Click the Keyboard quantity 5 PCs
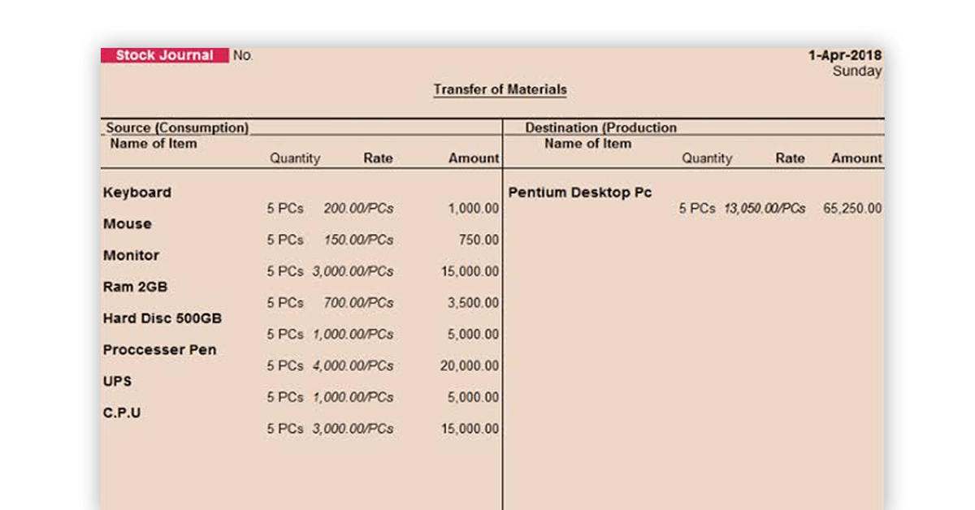Viewport: 975px width, 510px height. click(x=284, y=209)
